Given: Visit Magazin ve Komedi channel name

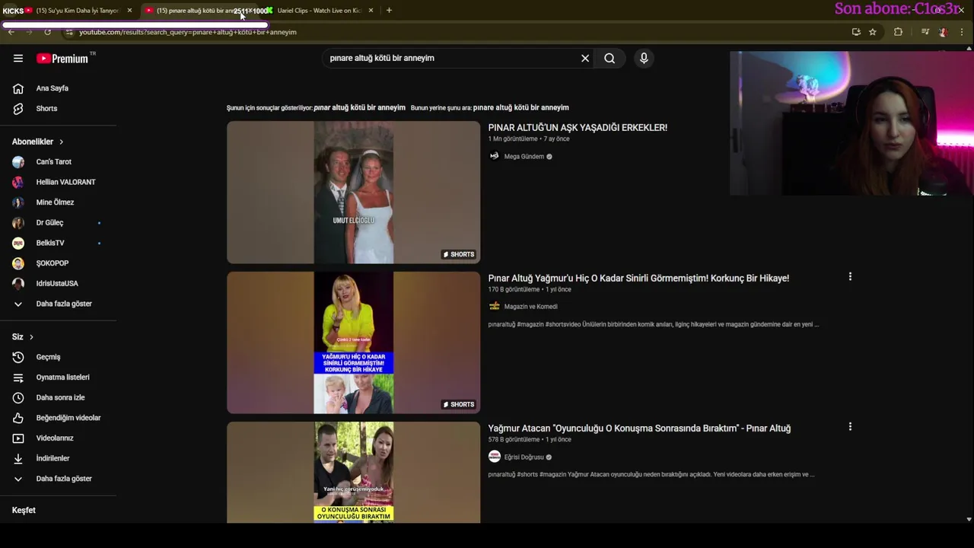Looking at the screenshot, I should pos(530,307).
